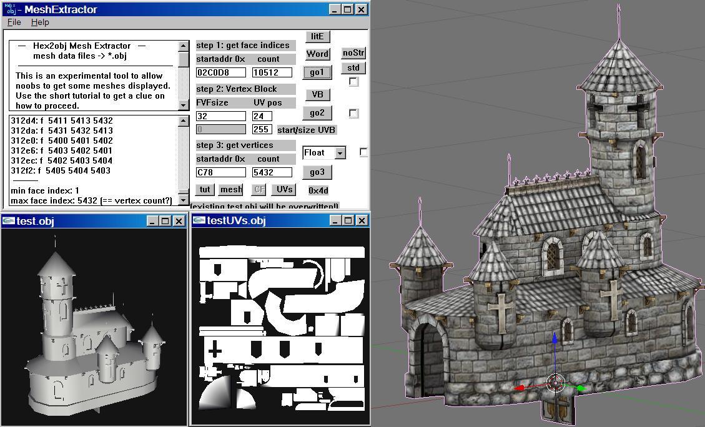Screen dimensions: 705x427
Task: Click the 'step 3: get vertices' label
Action: point(245,145)
